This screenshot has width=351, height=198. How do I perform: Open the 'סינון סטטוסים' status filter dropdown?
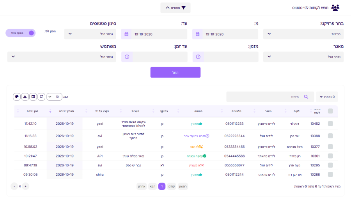click(90, 34)
